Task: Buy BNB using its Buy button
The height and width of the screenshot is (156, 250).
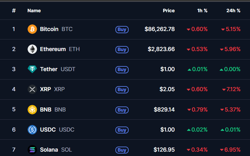Action: 122,110
